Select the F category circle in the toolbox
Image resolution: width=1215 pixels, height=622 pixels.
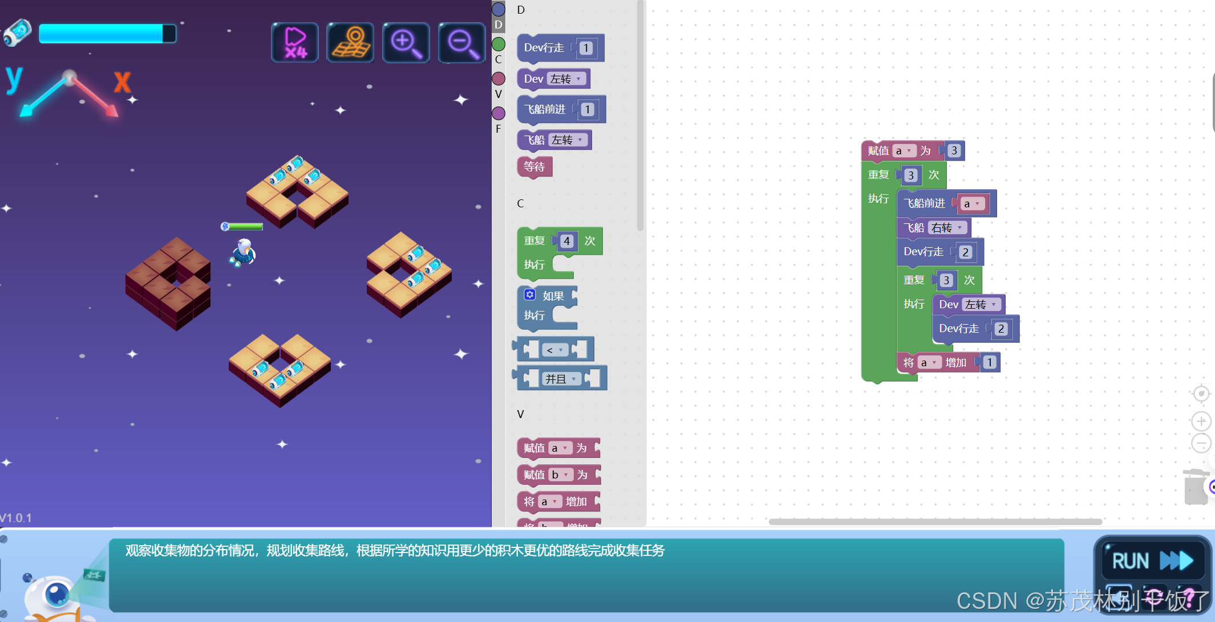[x=499, y=113]
